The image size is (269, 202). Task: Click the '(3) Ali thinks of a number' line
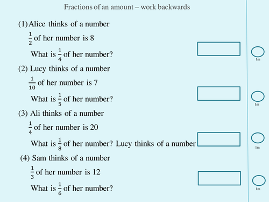[x=61, y=114]
